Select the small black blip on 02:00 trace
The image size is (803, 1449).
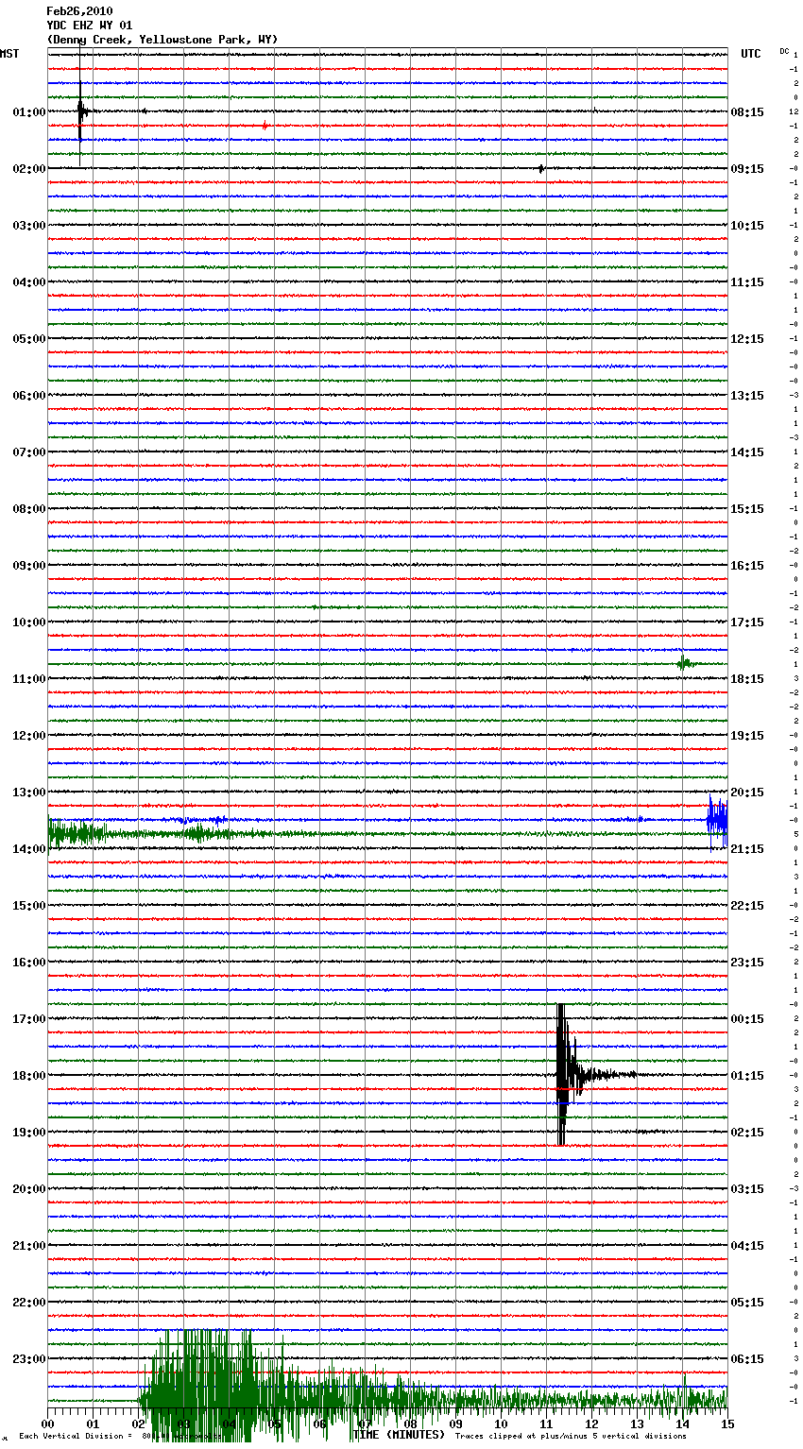[x=540, y=168]
